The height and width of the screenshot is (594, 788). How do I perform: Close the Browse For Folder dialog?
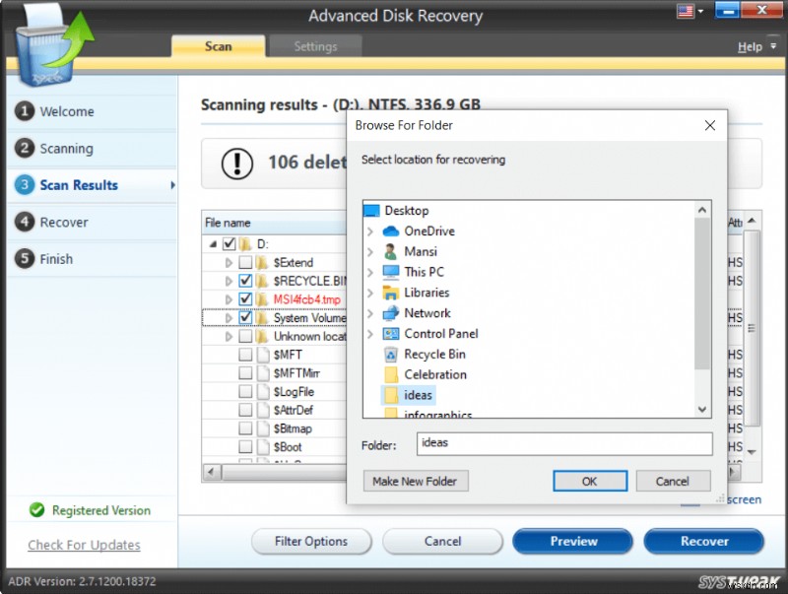(709, 125)
